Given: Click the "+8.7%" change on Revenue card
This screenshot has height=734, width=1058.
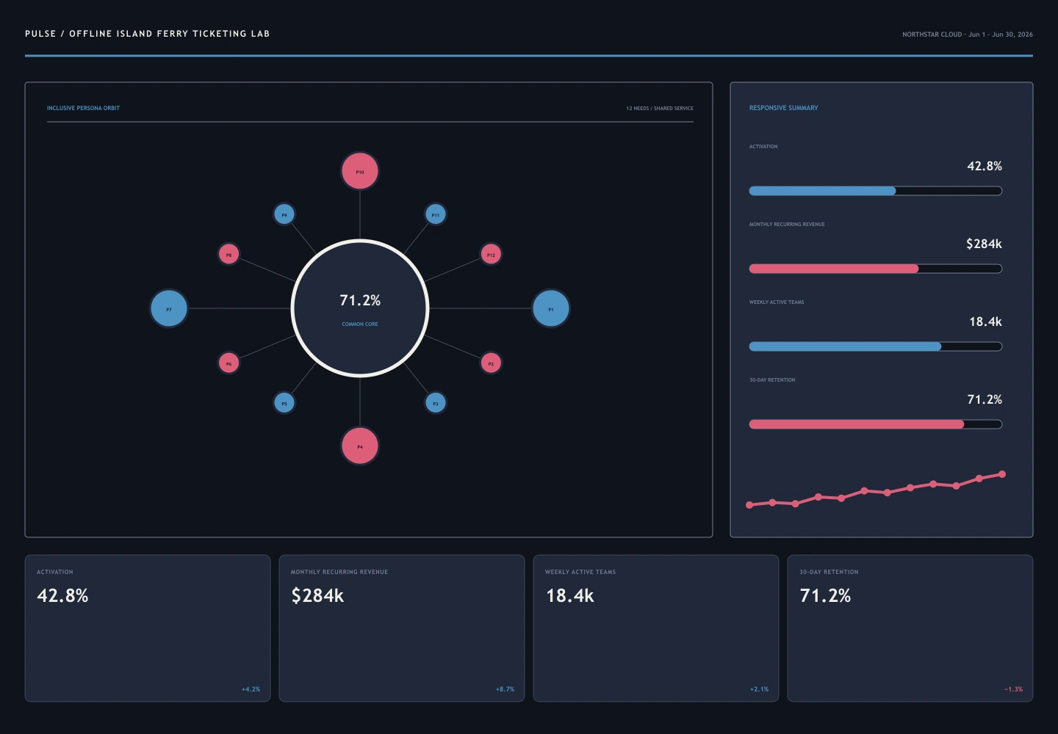Looking at the screenshot, I should coord(505,689).
